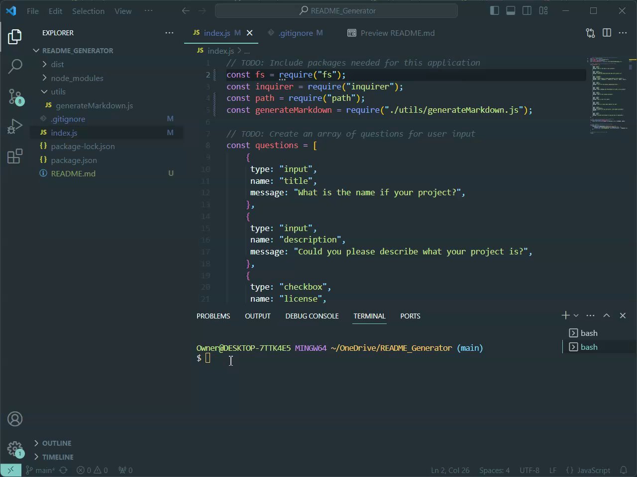Screen dimensions: 637x477
Task: Switch to the PORTS panel tab
Action: 410,316
